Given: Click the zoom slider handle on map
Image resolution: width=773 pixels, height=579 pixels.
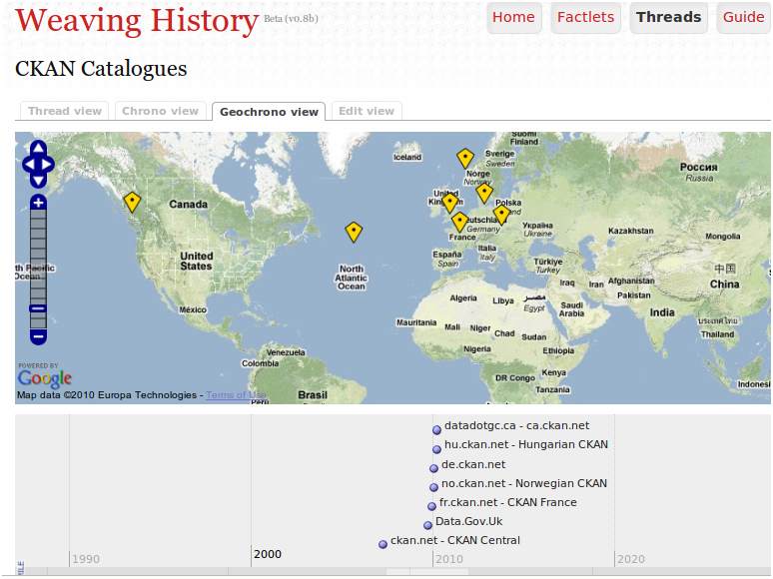Looking at the screenshot, I should [39, 308].
